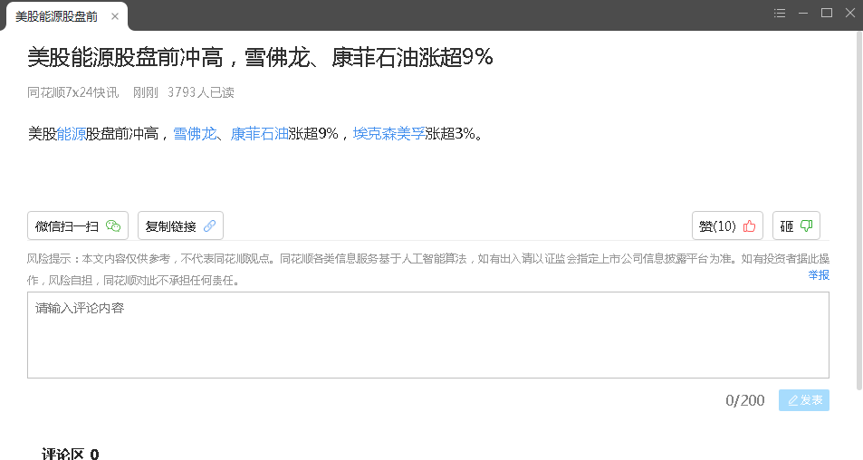The image size is (863, 460).
Task: Click the 同花顺7x24快讯 source text
Action: 72,92
